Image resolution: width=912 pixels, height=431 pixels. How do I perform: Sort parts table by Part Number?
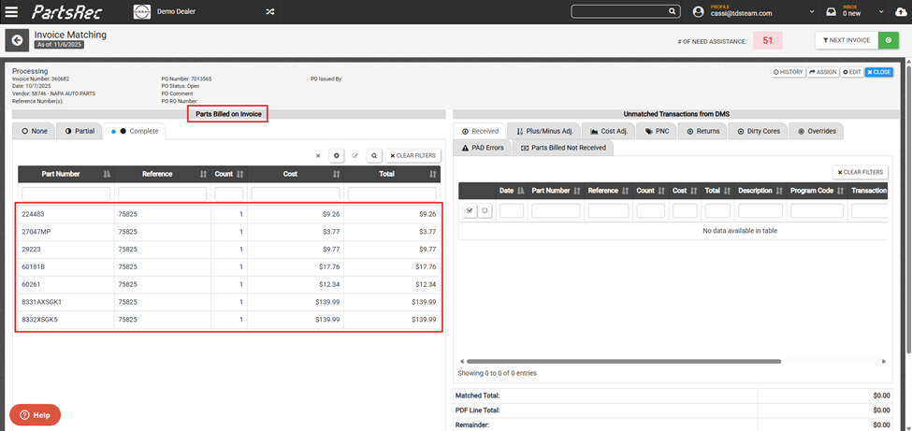tap(107, 175)
